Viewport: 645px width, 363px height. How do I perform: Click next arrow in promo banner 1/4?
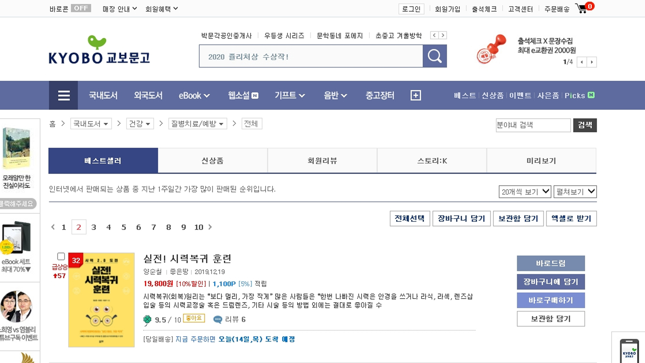(x=592, y=62)
